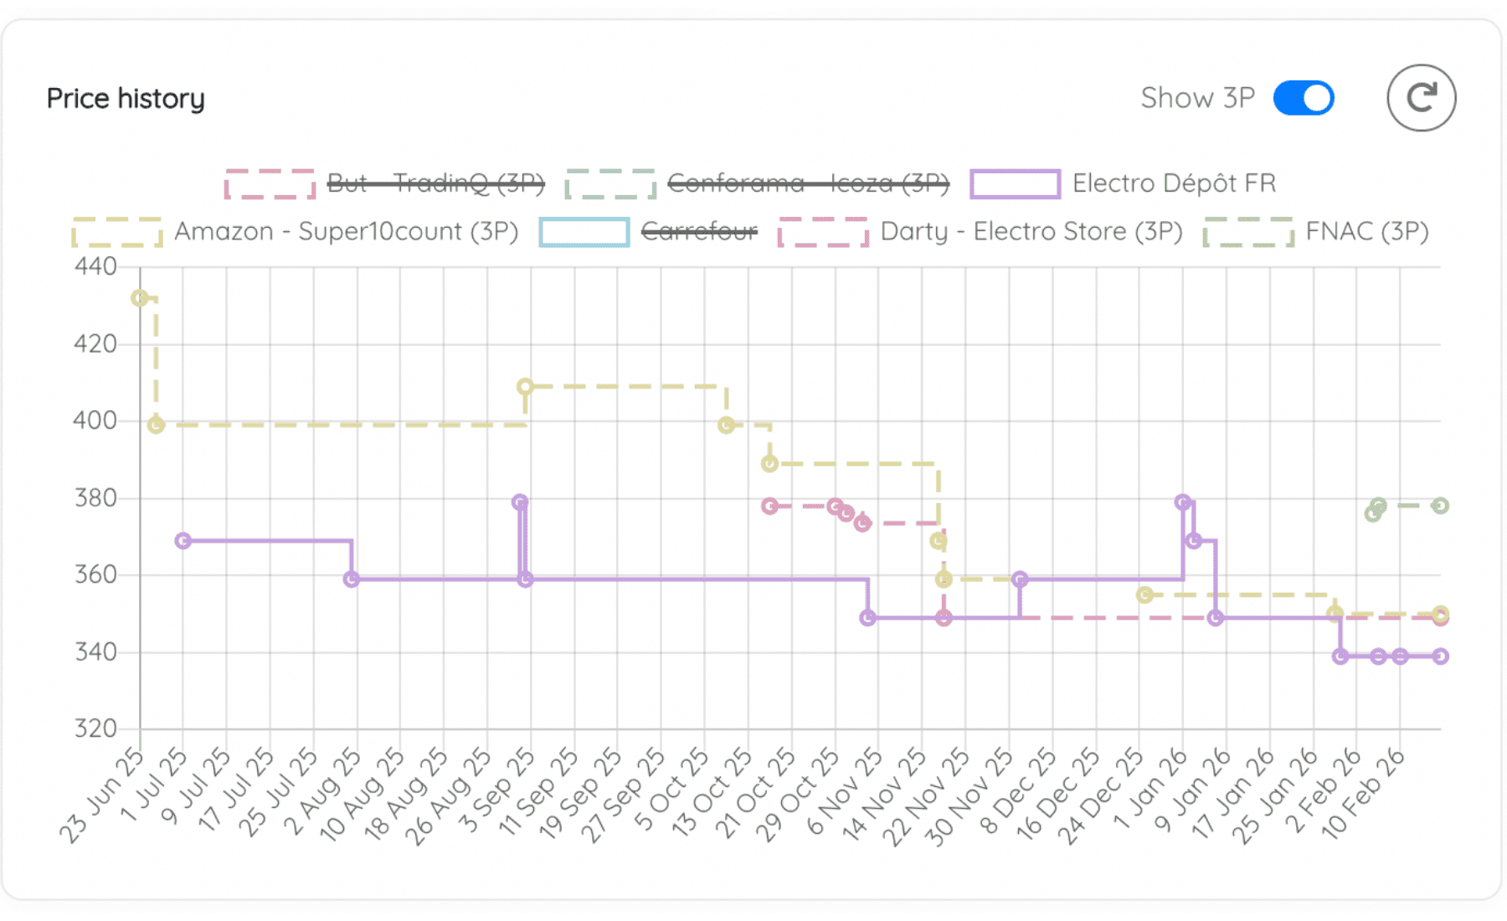The image size is (1507, 921).
Task: Click the Conforama - Icoza legend swatch
Action: coord(610,183)
